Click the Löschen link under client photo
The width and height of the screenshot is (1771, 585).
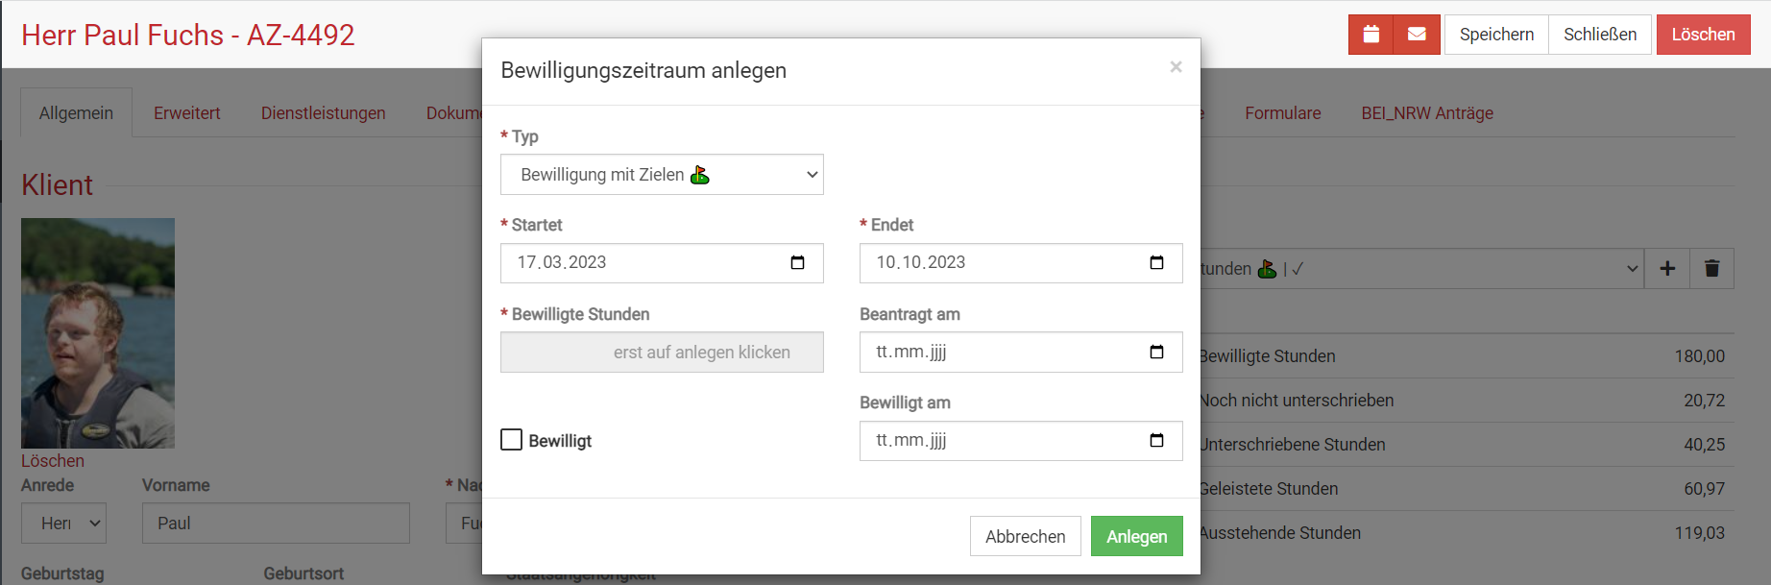(53, 461)
